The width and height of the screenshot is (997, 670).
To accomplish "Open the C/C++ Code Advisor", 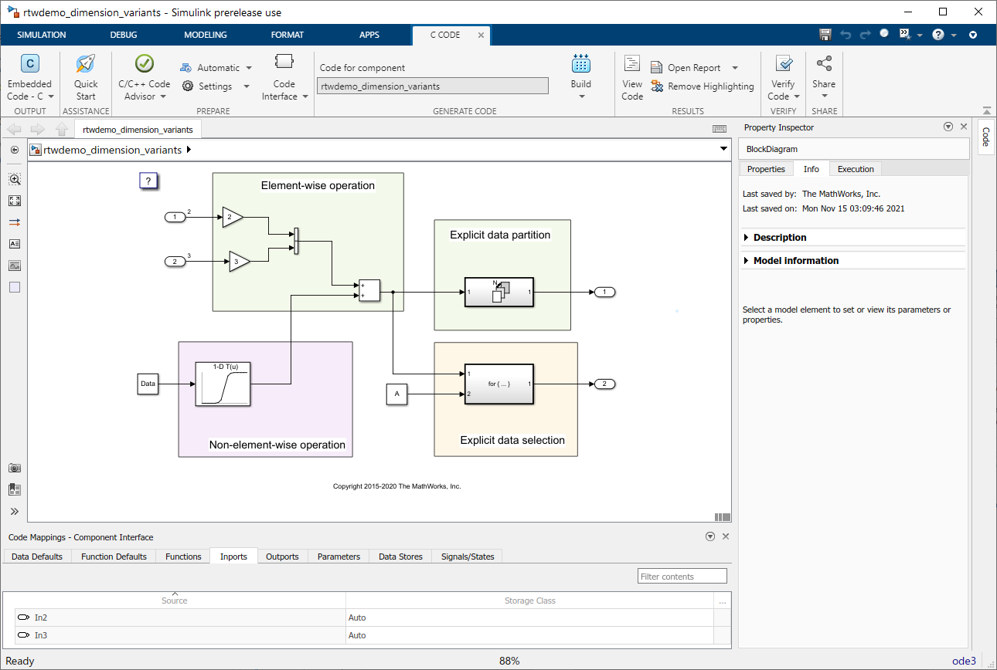I will (x=144, y=65).
